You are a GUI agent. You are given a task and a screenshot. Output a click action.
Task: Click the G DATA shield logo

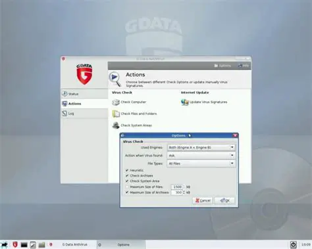[84, 74]
